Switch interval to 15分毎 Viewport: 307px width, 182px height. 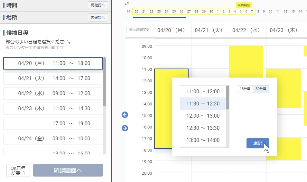[245, 89]
